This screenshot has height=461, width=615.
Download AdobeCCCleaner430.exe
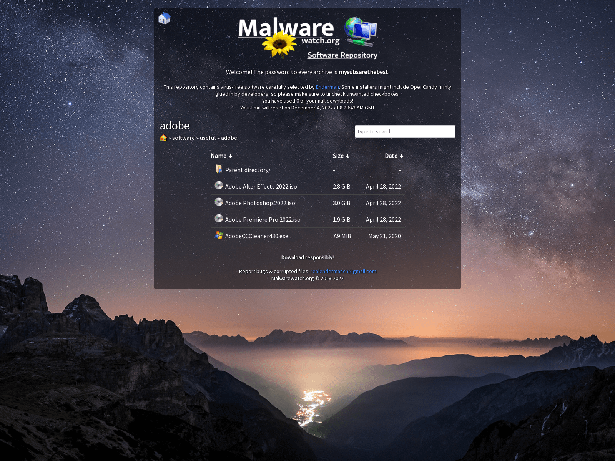point(257,236)
